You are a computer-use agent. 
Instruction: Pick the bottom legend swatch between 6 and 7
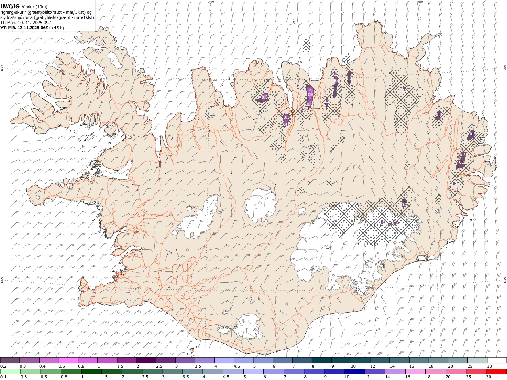(273, 371)
